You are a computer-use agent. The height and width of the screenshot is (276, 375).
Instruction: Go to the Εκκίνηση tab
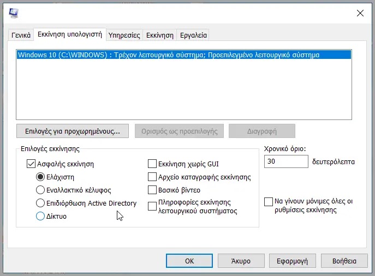tap(160, 35)
